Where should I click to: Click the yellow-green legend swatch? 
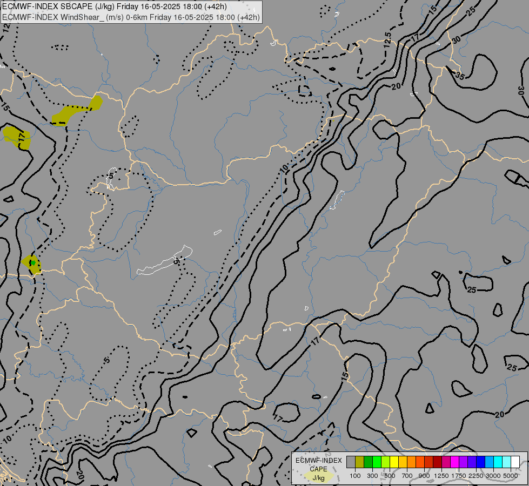[x=386, y=462]
